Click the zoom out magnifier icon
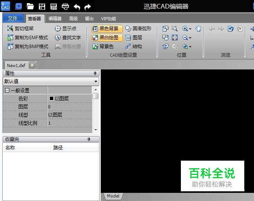 coord(185,38)
